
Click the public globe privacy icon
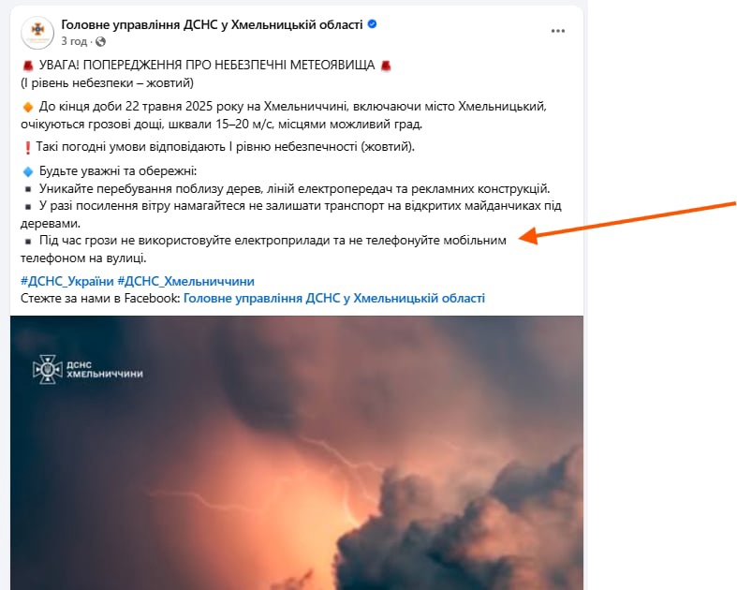pos(100,42)
